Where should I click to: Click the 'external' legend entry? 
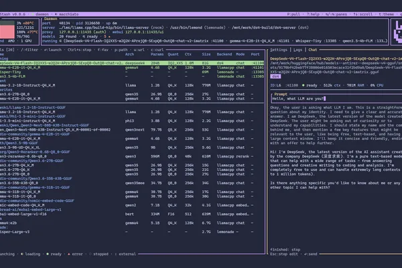coord(125,254)
